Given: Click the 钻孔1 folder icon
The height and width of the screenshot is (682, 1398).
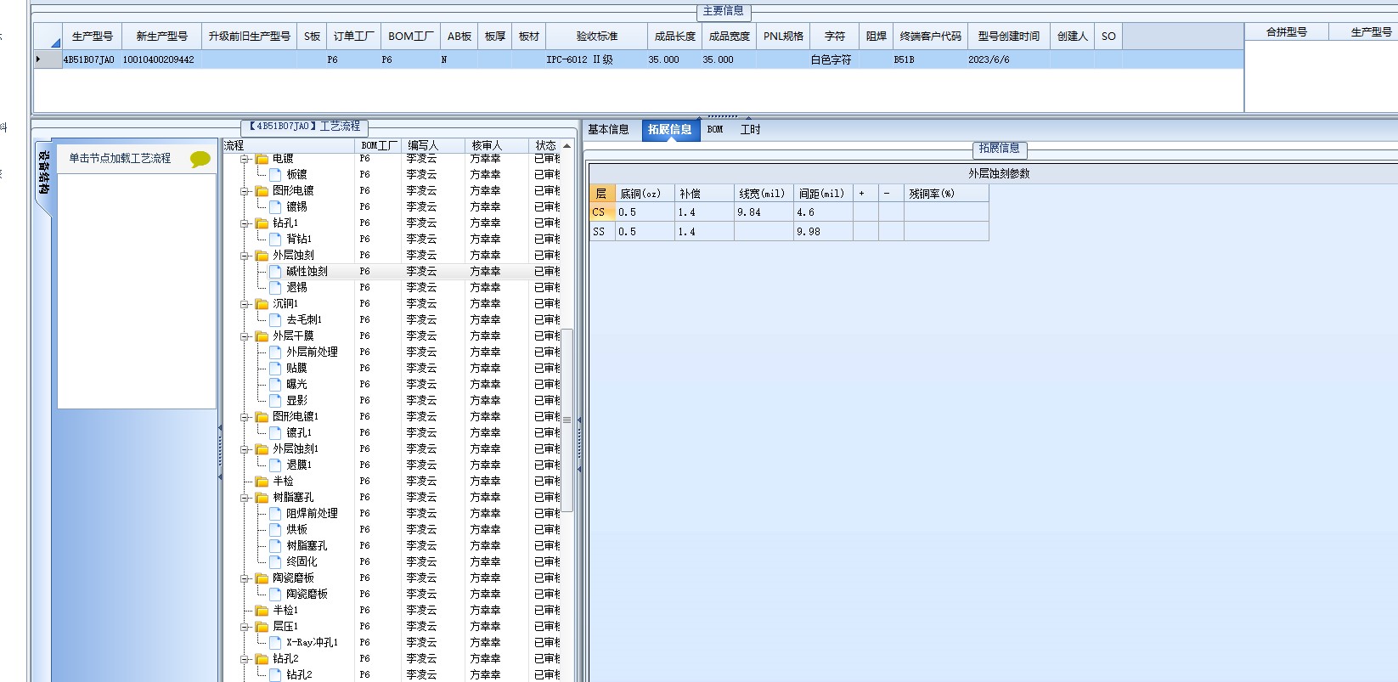Looking at the screenshot, I should (x=262, y=223).
